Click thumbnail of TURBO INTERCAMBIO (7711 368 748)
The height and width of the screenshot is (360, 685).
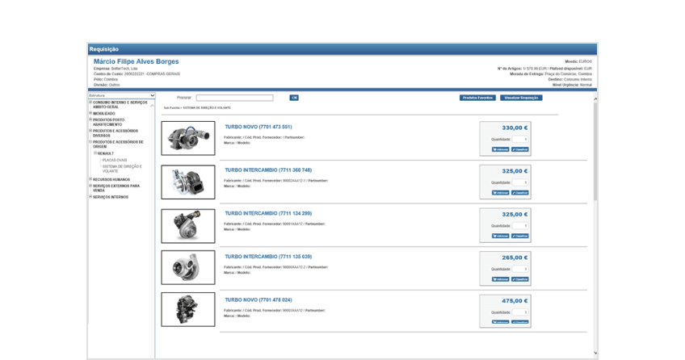pos(188,182)
